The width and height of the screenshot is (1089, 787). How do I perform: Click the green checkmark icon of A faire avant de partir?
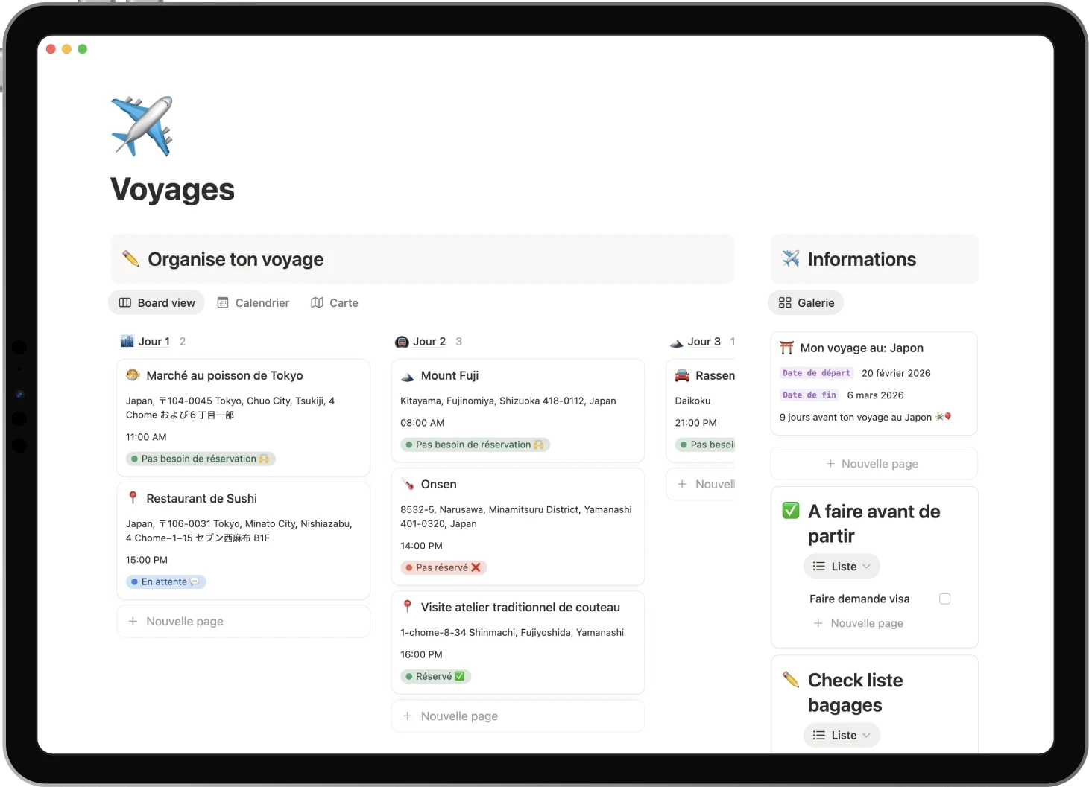(791, 511)
